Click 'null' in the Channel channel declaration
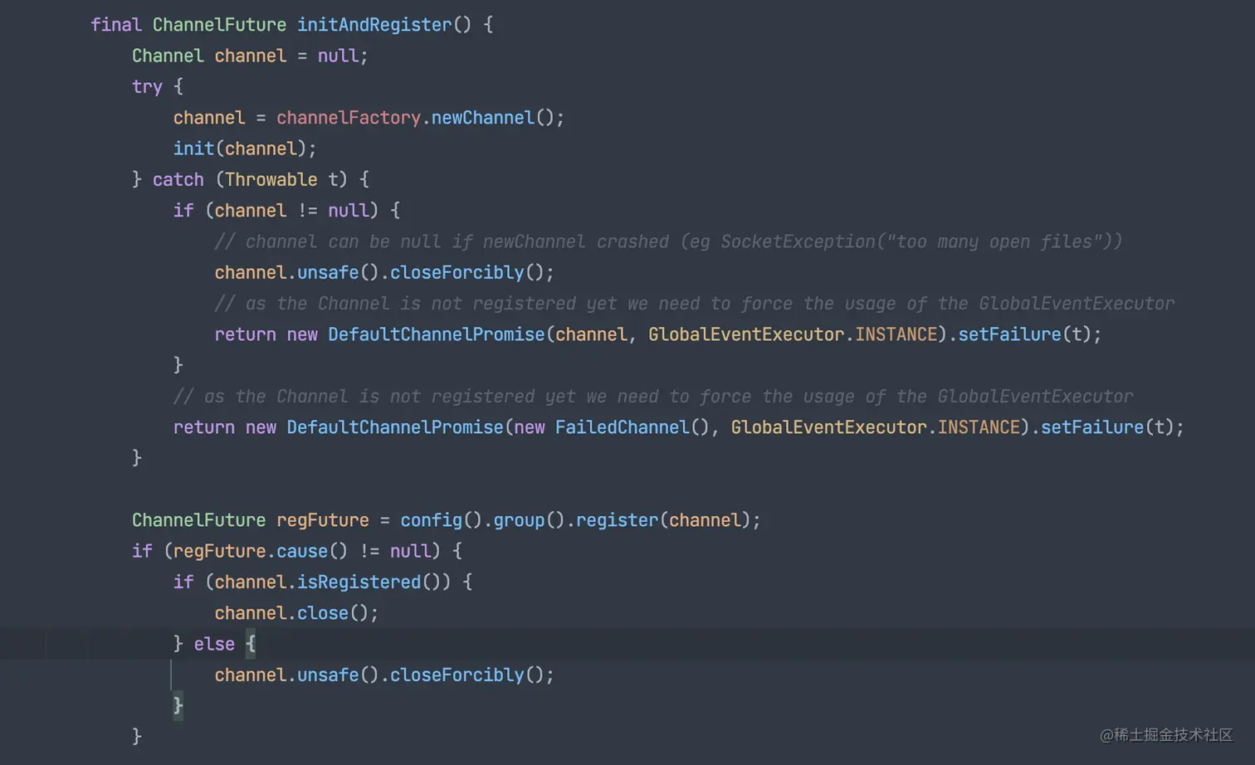The image size is (1255, 765). tap(338, 56)
